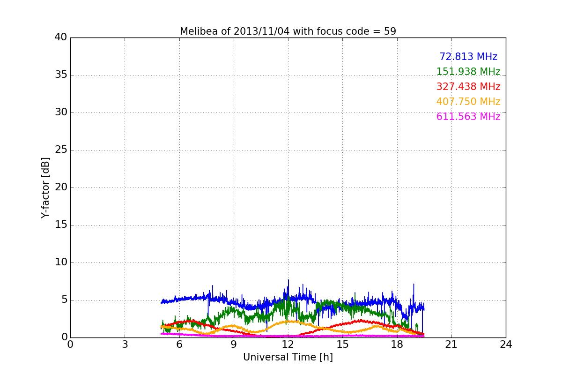Image resolution: width=562 pixels, height=375 pixels.
Task: Click the x-axis tick label 9
Action: pos(234,345)
